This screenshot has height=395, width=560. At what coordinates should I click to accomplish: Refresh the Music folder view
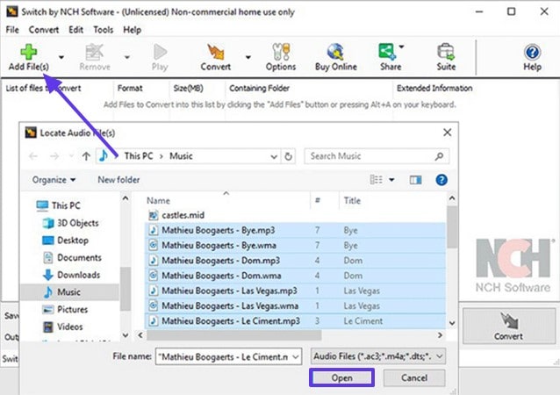tap(288, 156)
